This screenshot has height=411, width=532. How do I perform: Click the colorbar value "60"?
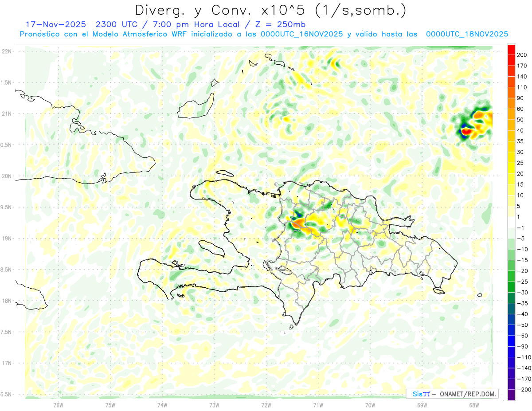click(520, 109)
